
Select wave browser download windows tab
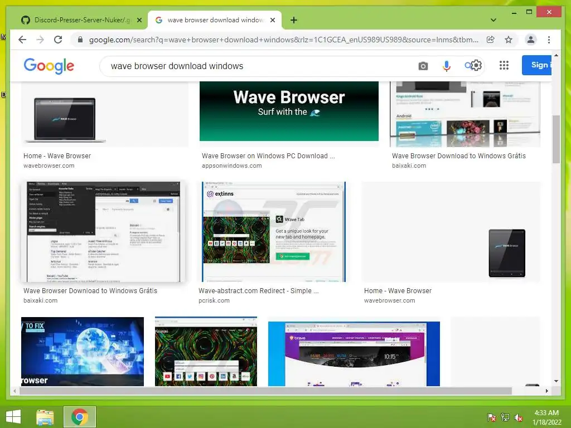(215, 20)
